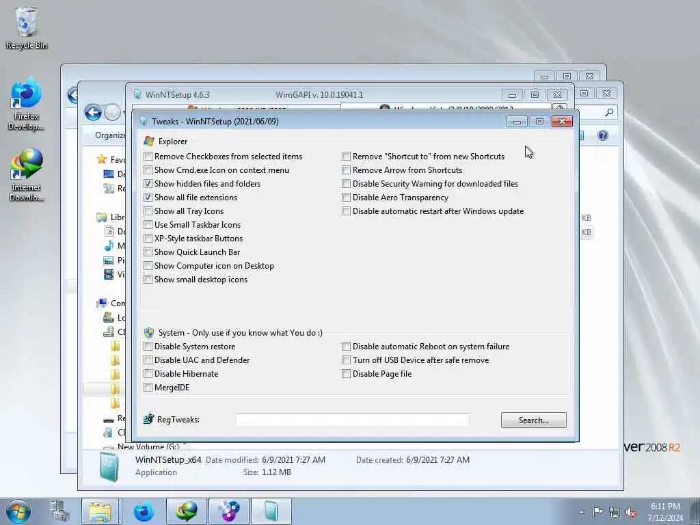Show hidden system tray icons
This screenshot has width=700, height=525.
click(x=581, y=512)
